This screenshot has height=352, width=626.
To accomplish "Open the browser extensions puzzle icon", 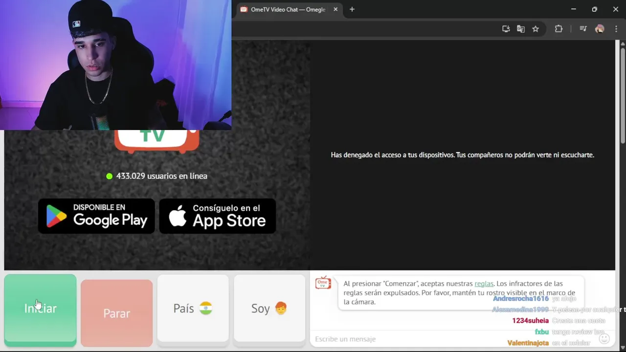I will pos(559,29).
